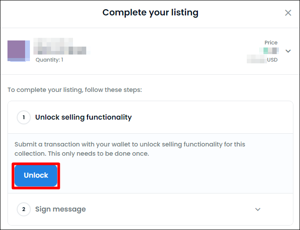Click the blurred collection name text
The image size is (300, 230).
coord(53,42)
